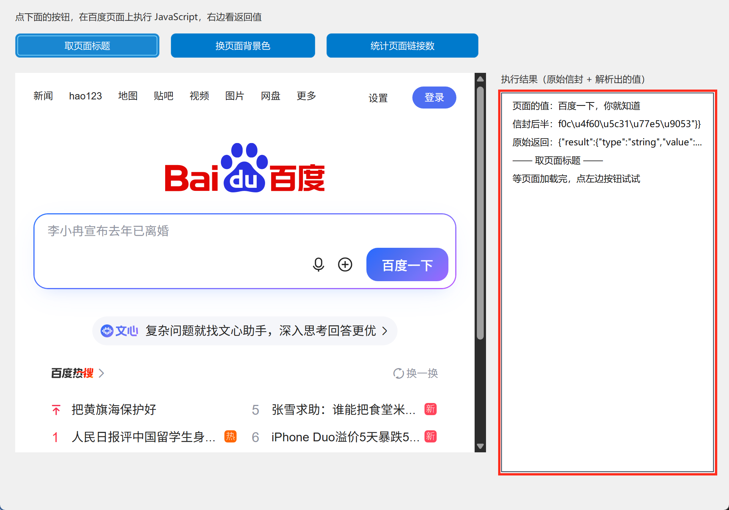Click the 新 badge beside 张雪求助

pyautogui.click(x=431, y=409)
